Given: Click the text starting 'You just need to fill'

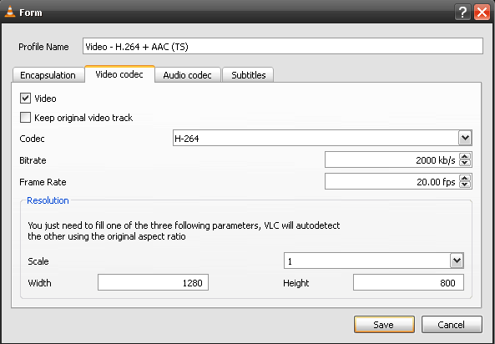Looking at the screenshot, I should pyautogui.click(x=184, y=231).
